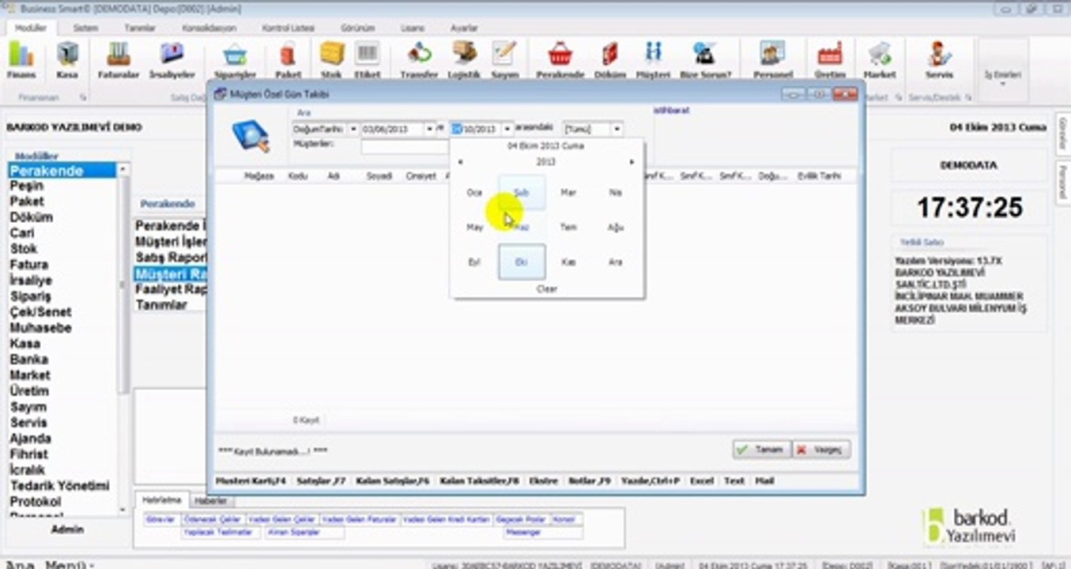
Task: Switch to the Konsolidasyon ribbon tab
Action: (209, 28)
